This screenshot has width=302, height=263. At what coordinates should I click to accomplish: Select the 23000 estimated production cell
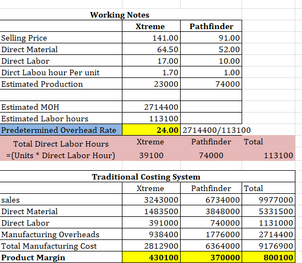point(151,84)
